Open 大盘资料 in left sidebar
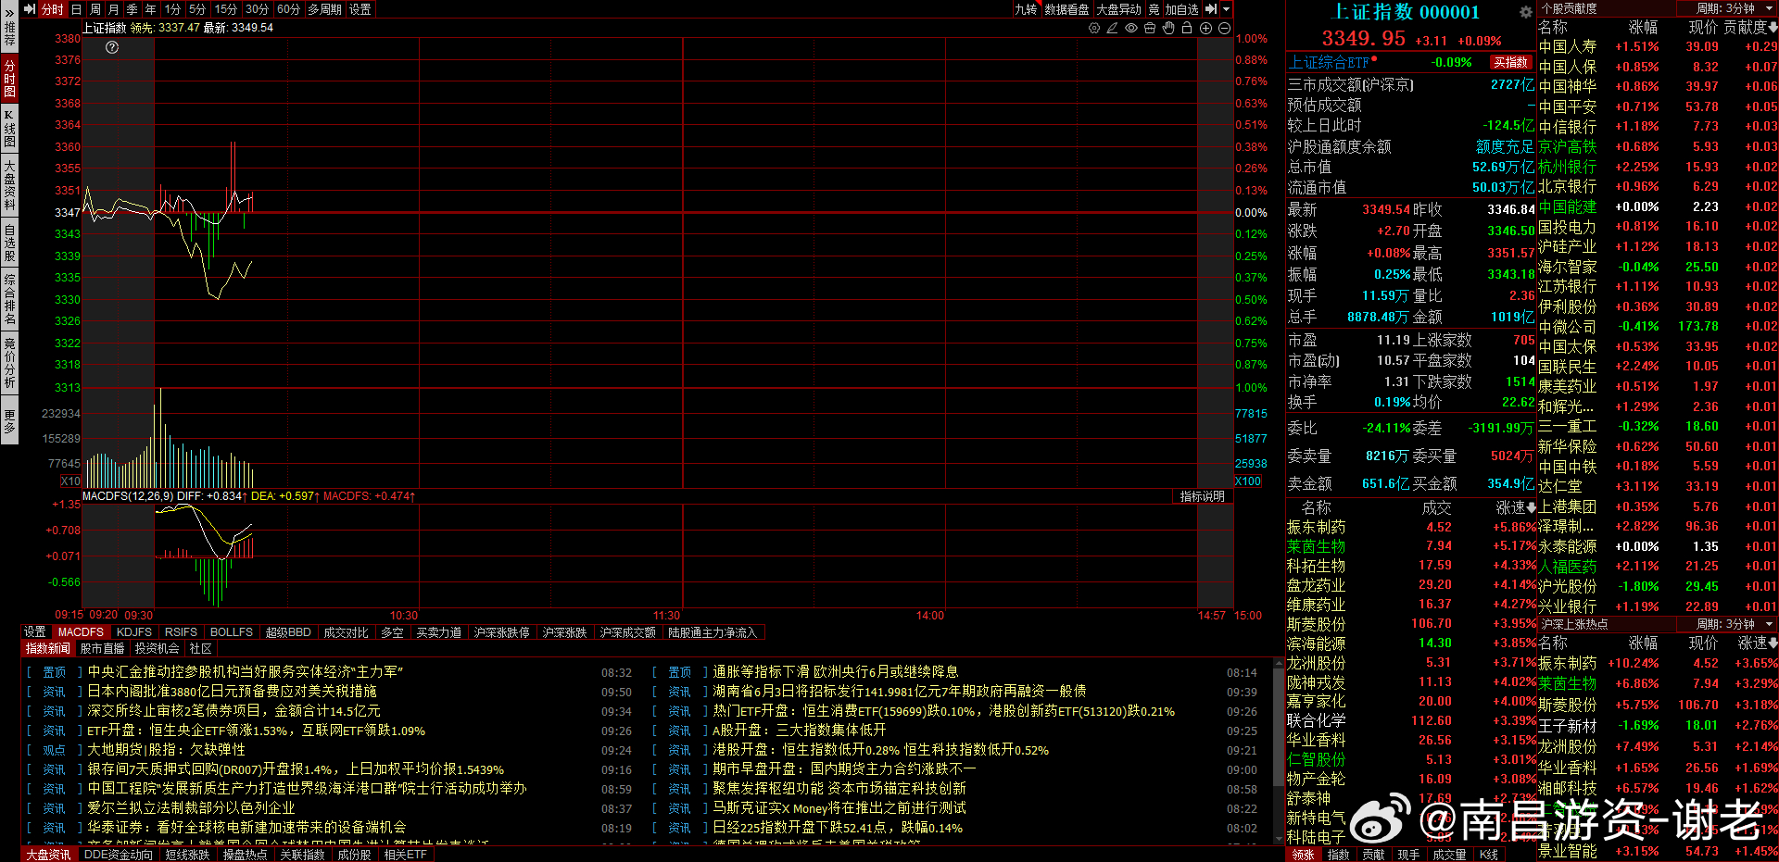 9,184
